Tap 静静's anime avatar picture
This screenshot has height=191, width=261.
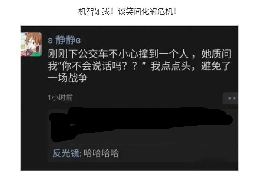click(x=31, y=44)
